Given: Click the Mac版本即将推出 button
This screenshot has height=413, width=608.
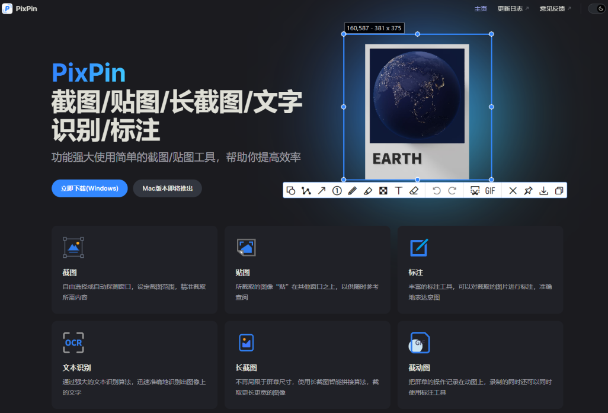Looking at the screenshot, I should click(x=168, y=188).
